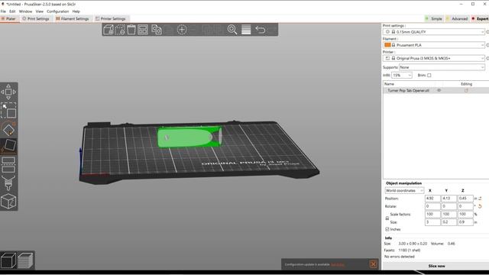Open the Window menu

coord(25,11)
